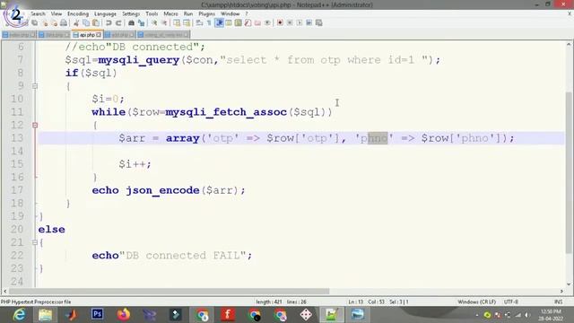The height and width of the screenshot is (323, 574).
Task: Click Run macro multiple times icon
Action: [309, 23]
